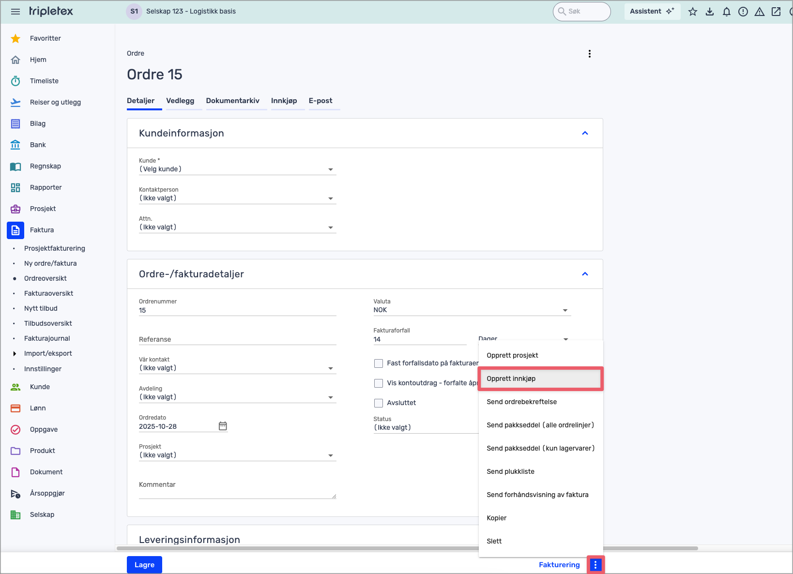793x574 pixels.
Task: Tick the Avsluttet checkbox
Action: 379,403
